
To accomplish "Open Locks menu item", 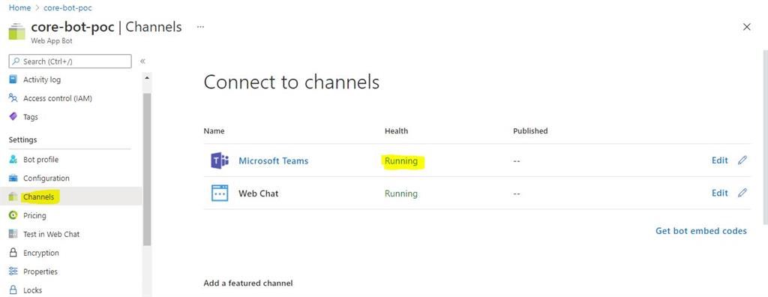I will (33, 290).
